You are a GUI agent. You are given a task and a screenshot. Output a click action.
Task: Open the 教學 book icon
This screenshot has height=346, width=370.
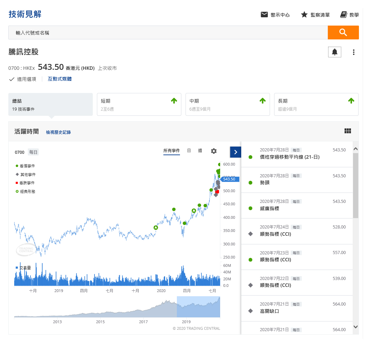click(344, 15)
